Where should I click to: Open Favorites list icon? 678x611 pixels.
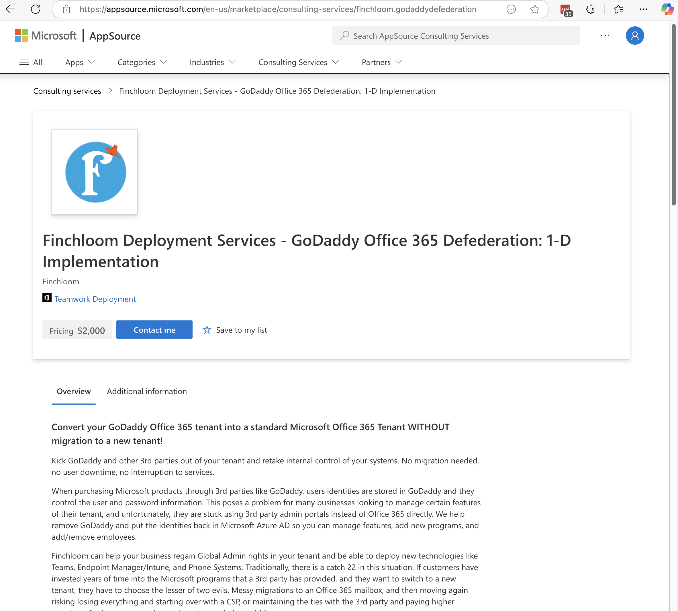(618, 9)
